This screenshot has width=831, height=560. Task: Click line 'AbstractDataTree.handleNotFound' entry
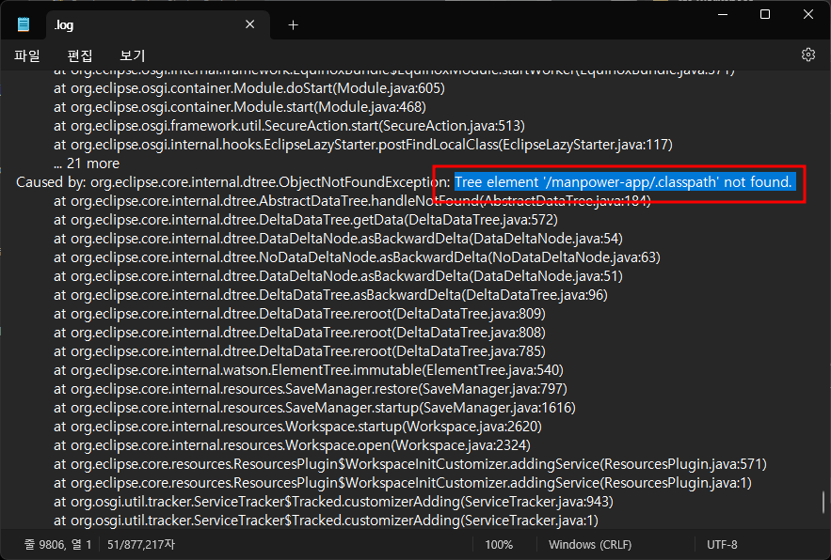pos(352,201)
